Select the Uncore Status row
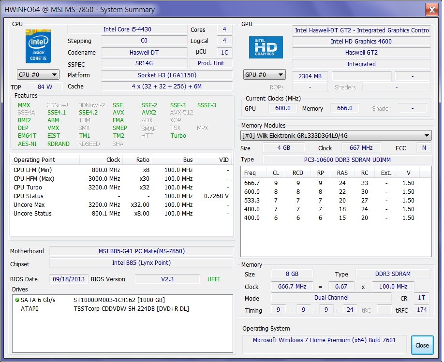444x362 pixels. coord(121,214)
